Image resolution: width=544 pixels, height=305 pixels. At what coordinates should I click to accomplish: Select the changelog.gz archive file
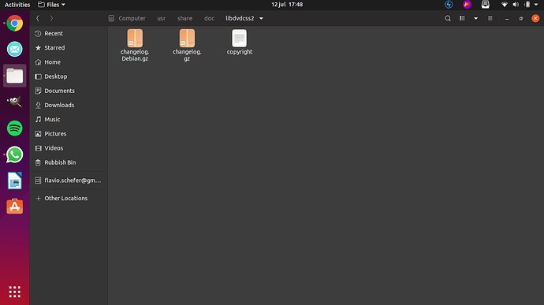(187, 45)
